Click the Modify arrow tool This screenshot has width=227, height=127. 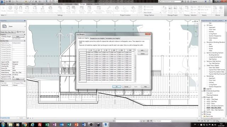coord(4,9)
